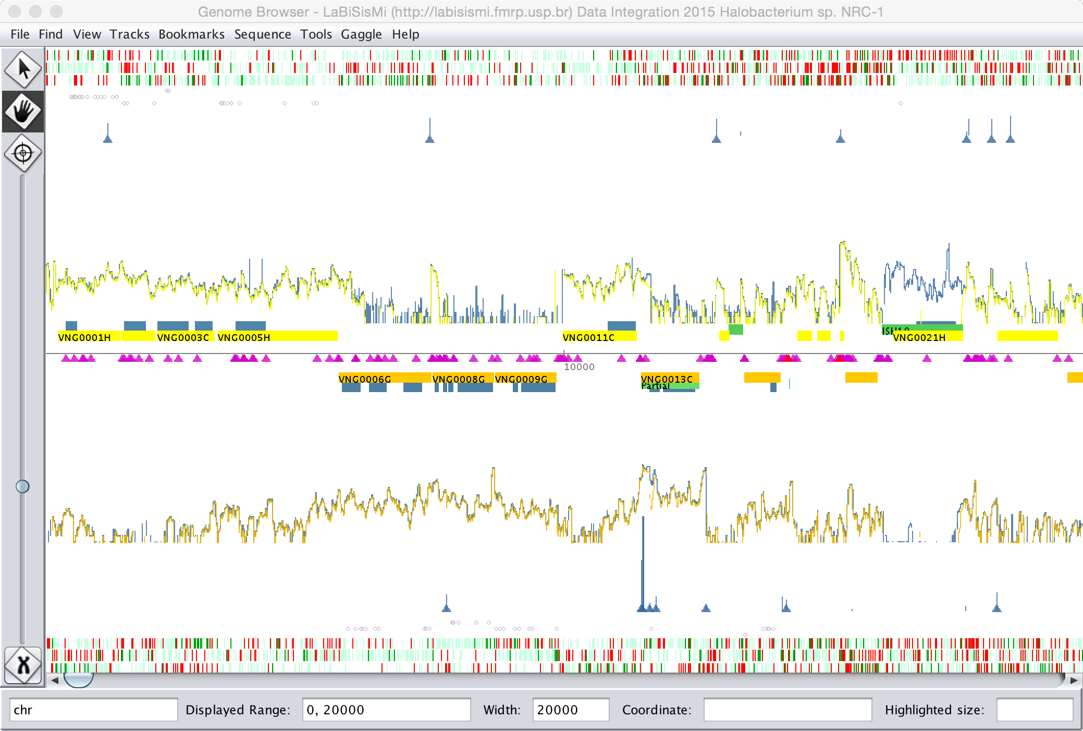Viewport: 1083px width, 731px height.
Task: Select gene VNG0021H
Action: pyautogui.click(x=927, y=337)
